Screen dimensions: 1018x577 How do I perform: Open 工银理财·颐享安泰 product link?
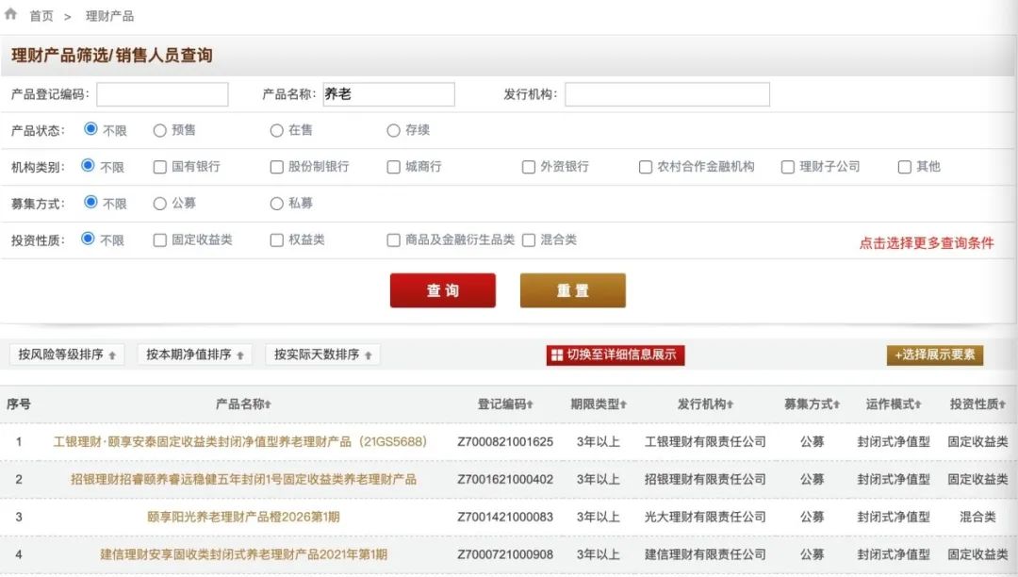tap(240, 441)
